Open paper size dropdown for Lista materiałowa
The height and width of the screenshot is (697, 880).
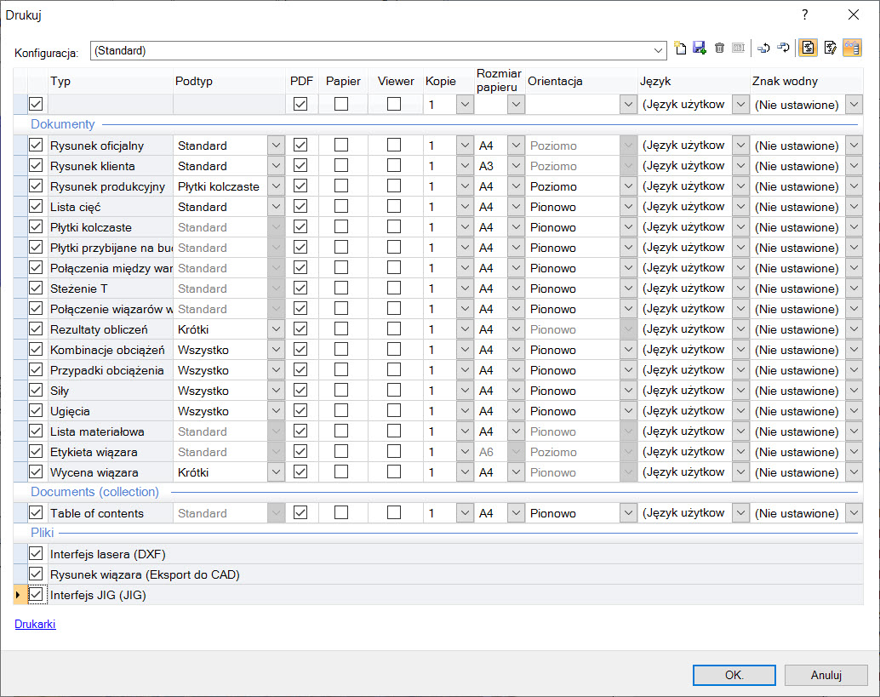(516, 431)
